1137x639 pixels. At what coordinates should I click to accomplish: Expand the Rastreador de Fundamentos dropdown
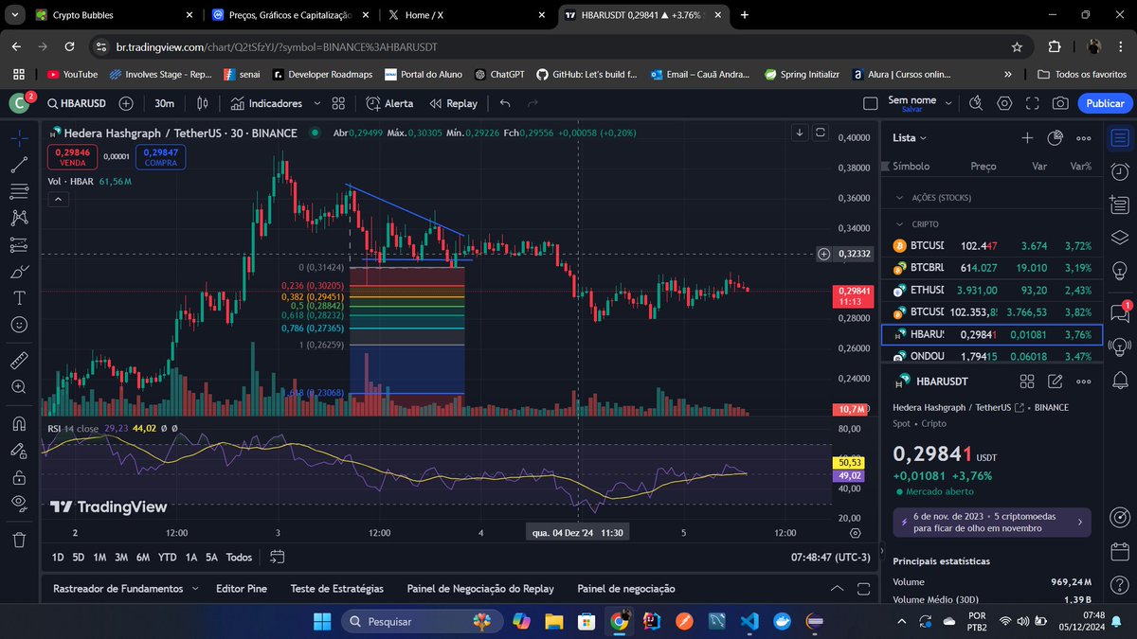point(195,589)
